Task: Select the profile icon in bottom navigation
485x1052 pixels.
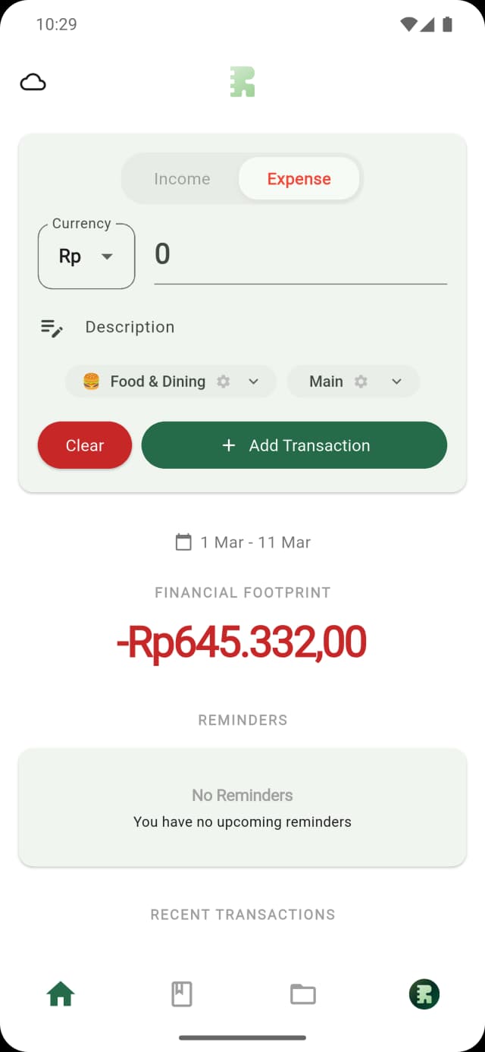Action: click(424, 994)
